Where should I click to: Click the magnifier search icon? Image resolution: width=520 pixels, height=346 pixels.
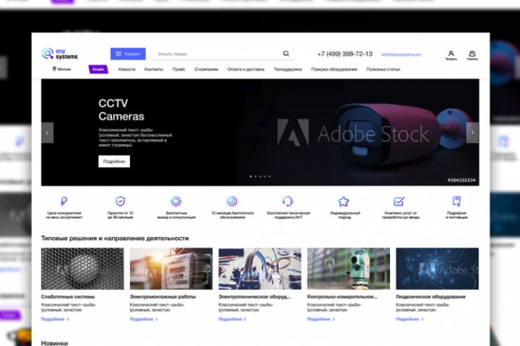tap(286, 53)
